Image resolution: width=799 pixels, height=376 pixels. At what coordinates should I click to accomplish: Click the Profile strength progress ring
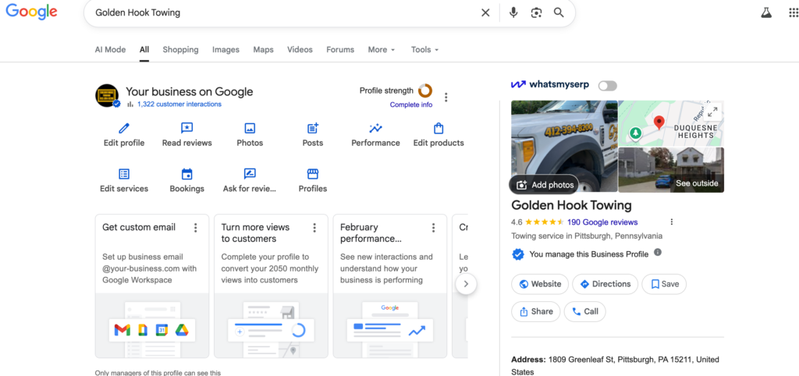[x=425, y=91]
